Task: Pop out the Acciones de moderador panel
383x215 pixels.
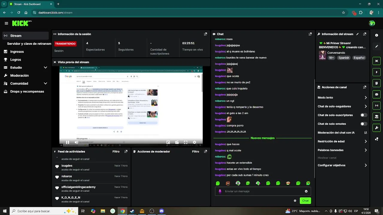Action: [205, 151]
